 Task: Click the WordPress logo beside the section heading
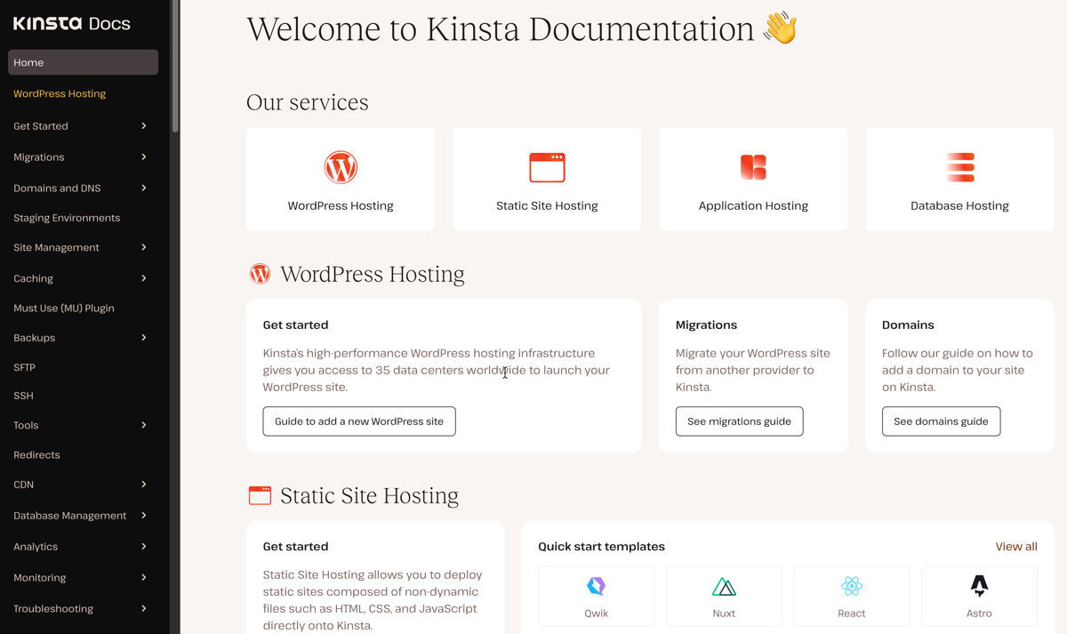tap(260, 274)
